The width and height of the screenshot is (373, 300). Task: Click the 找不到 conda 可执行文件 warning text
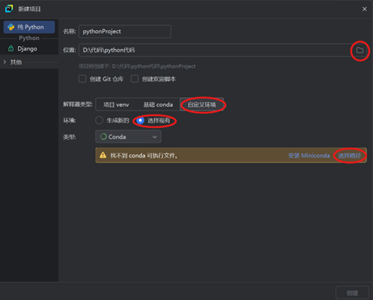[144, 155]
